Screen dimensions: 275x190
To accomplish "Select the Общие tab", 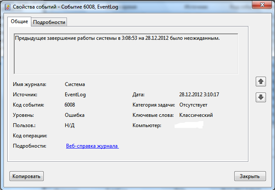I will coord(19,21).
